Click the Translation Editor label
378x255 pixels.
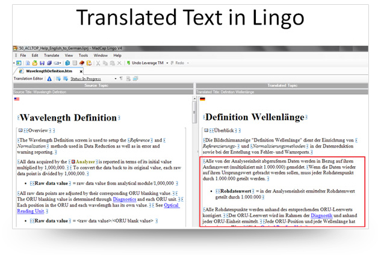28,79
